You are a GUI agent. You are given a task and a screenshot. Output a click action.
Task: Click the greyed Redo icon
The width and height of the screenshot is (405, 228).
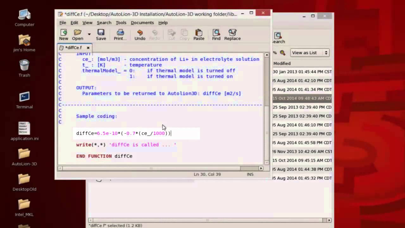[154, 35]
